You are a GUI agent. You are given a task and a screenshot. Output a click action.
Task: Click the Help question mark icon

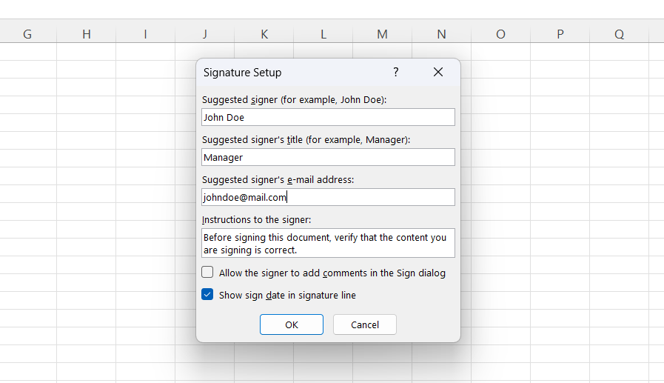[395, 72]
